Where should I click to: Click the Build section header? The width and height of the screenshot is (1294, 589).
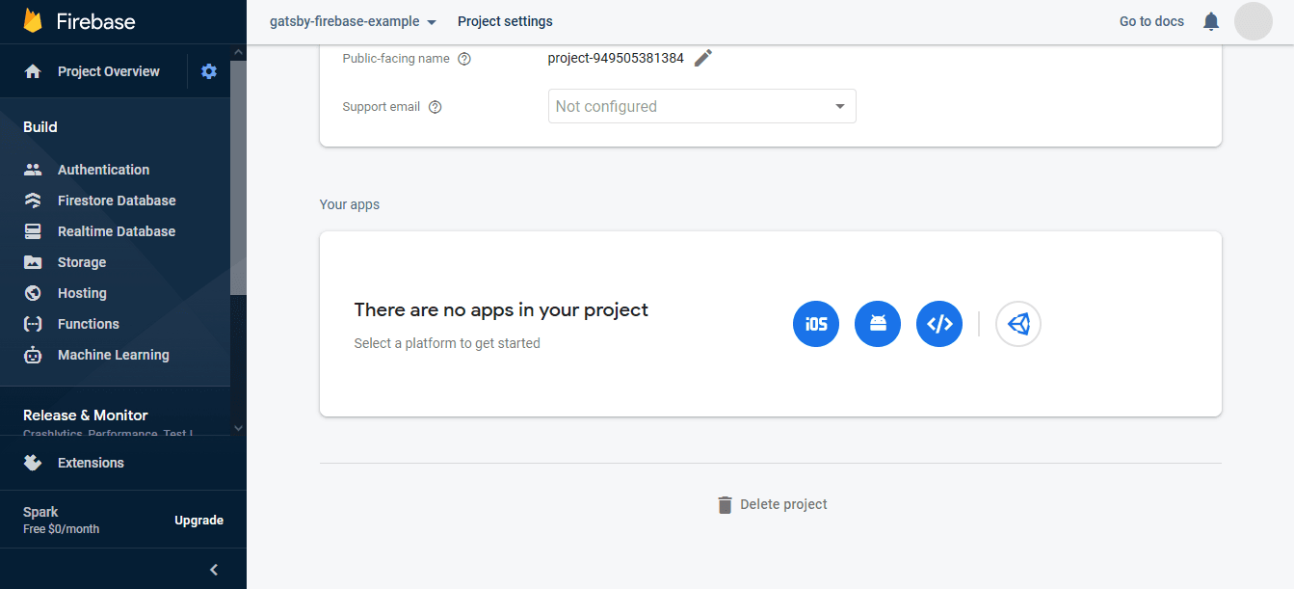click(40, 127)
